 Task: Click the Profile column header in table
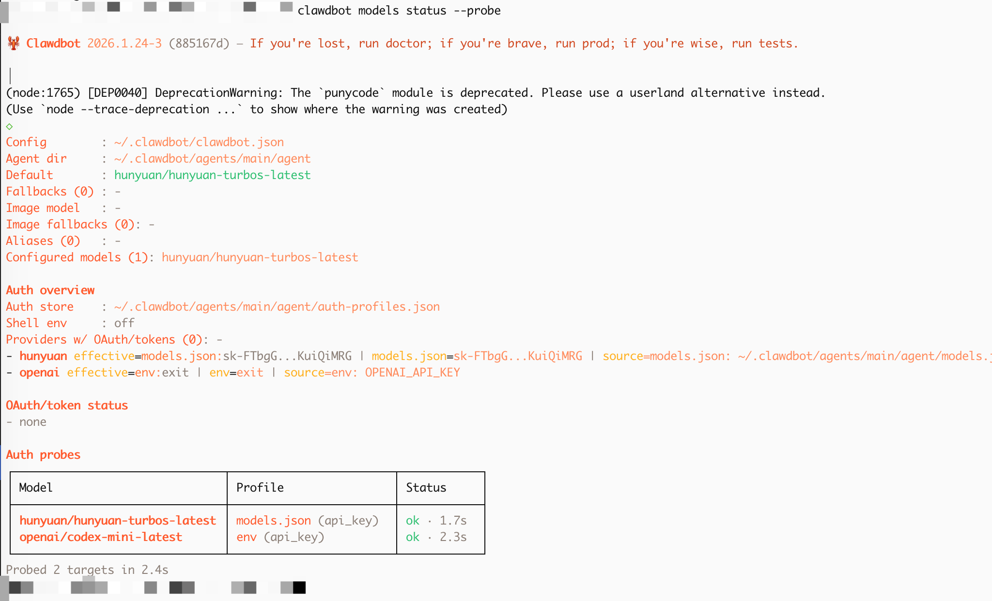tap(260, 488)
